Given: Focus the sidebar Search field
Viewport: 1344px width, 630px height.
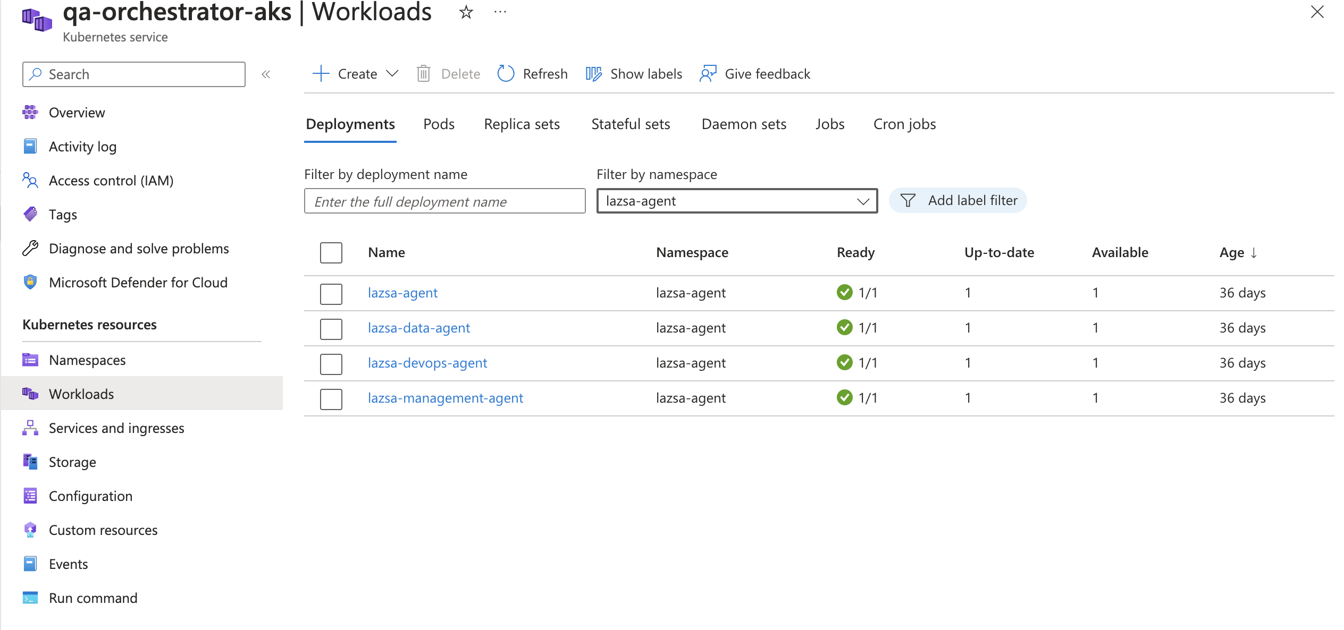Looking at the screenshot, I should [x=134, y=74].
